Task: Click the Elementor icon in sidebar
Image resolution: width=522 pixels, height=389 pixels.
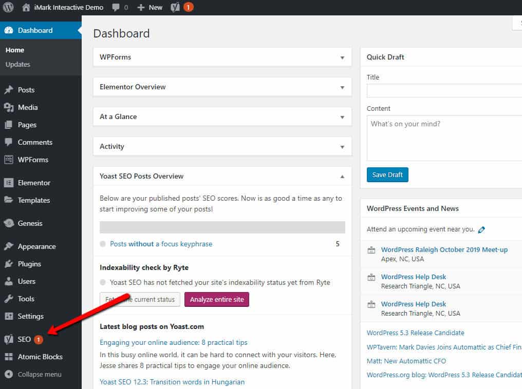Action: [9, 183]
